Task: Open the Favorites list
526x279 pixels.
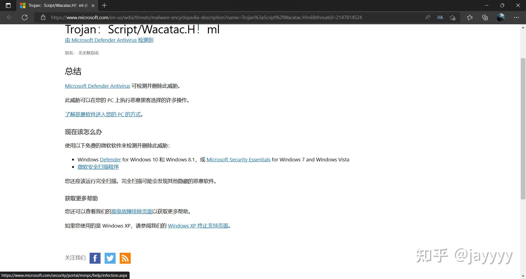Action: coord(470,17)
